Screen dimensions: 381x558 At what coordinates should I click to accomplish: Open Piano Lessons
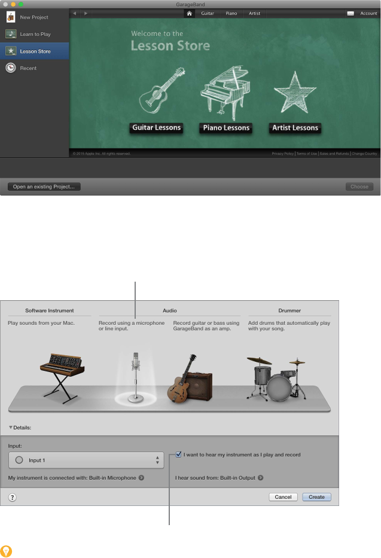226,128
